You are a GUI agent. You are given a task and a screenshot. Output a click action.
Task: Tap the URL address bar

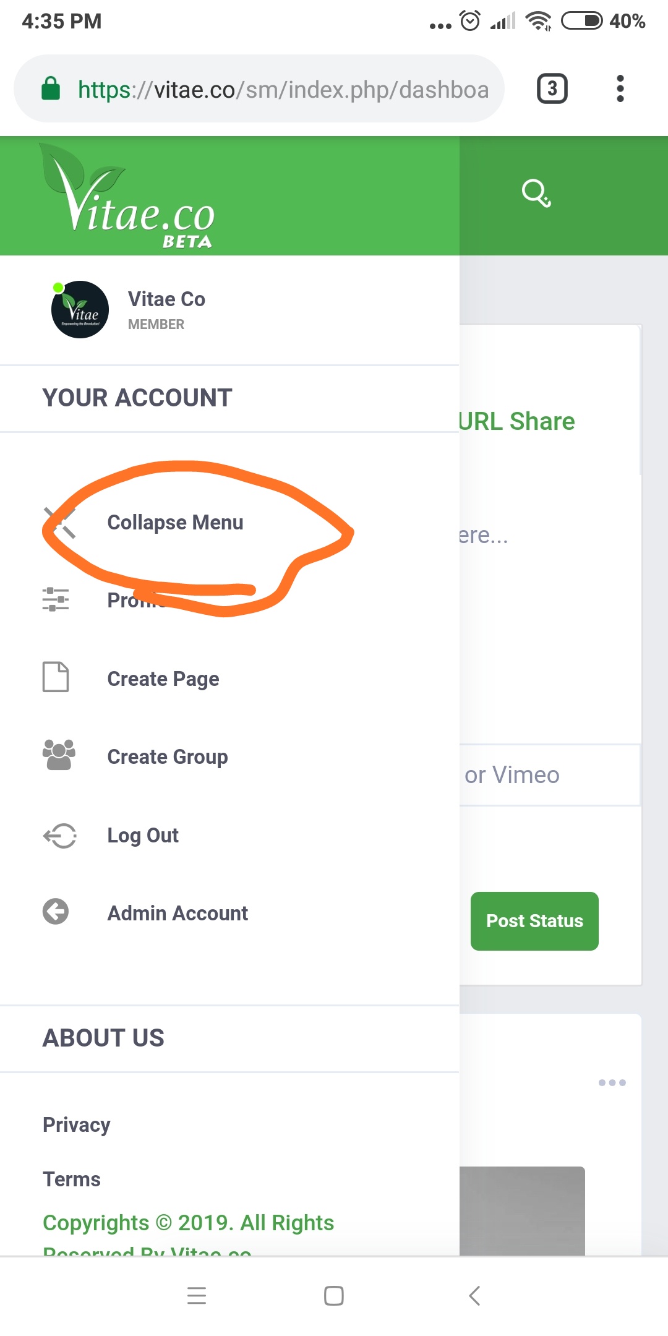click(259, 88)
